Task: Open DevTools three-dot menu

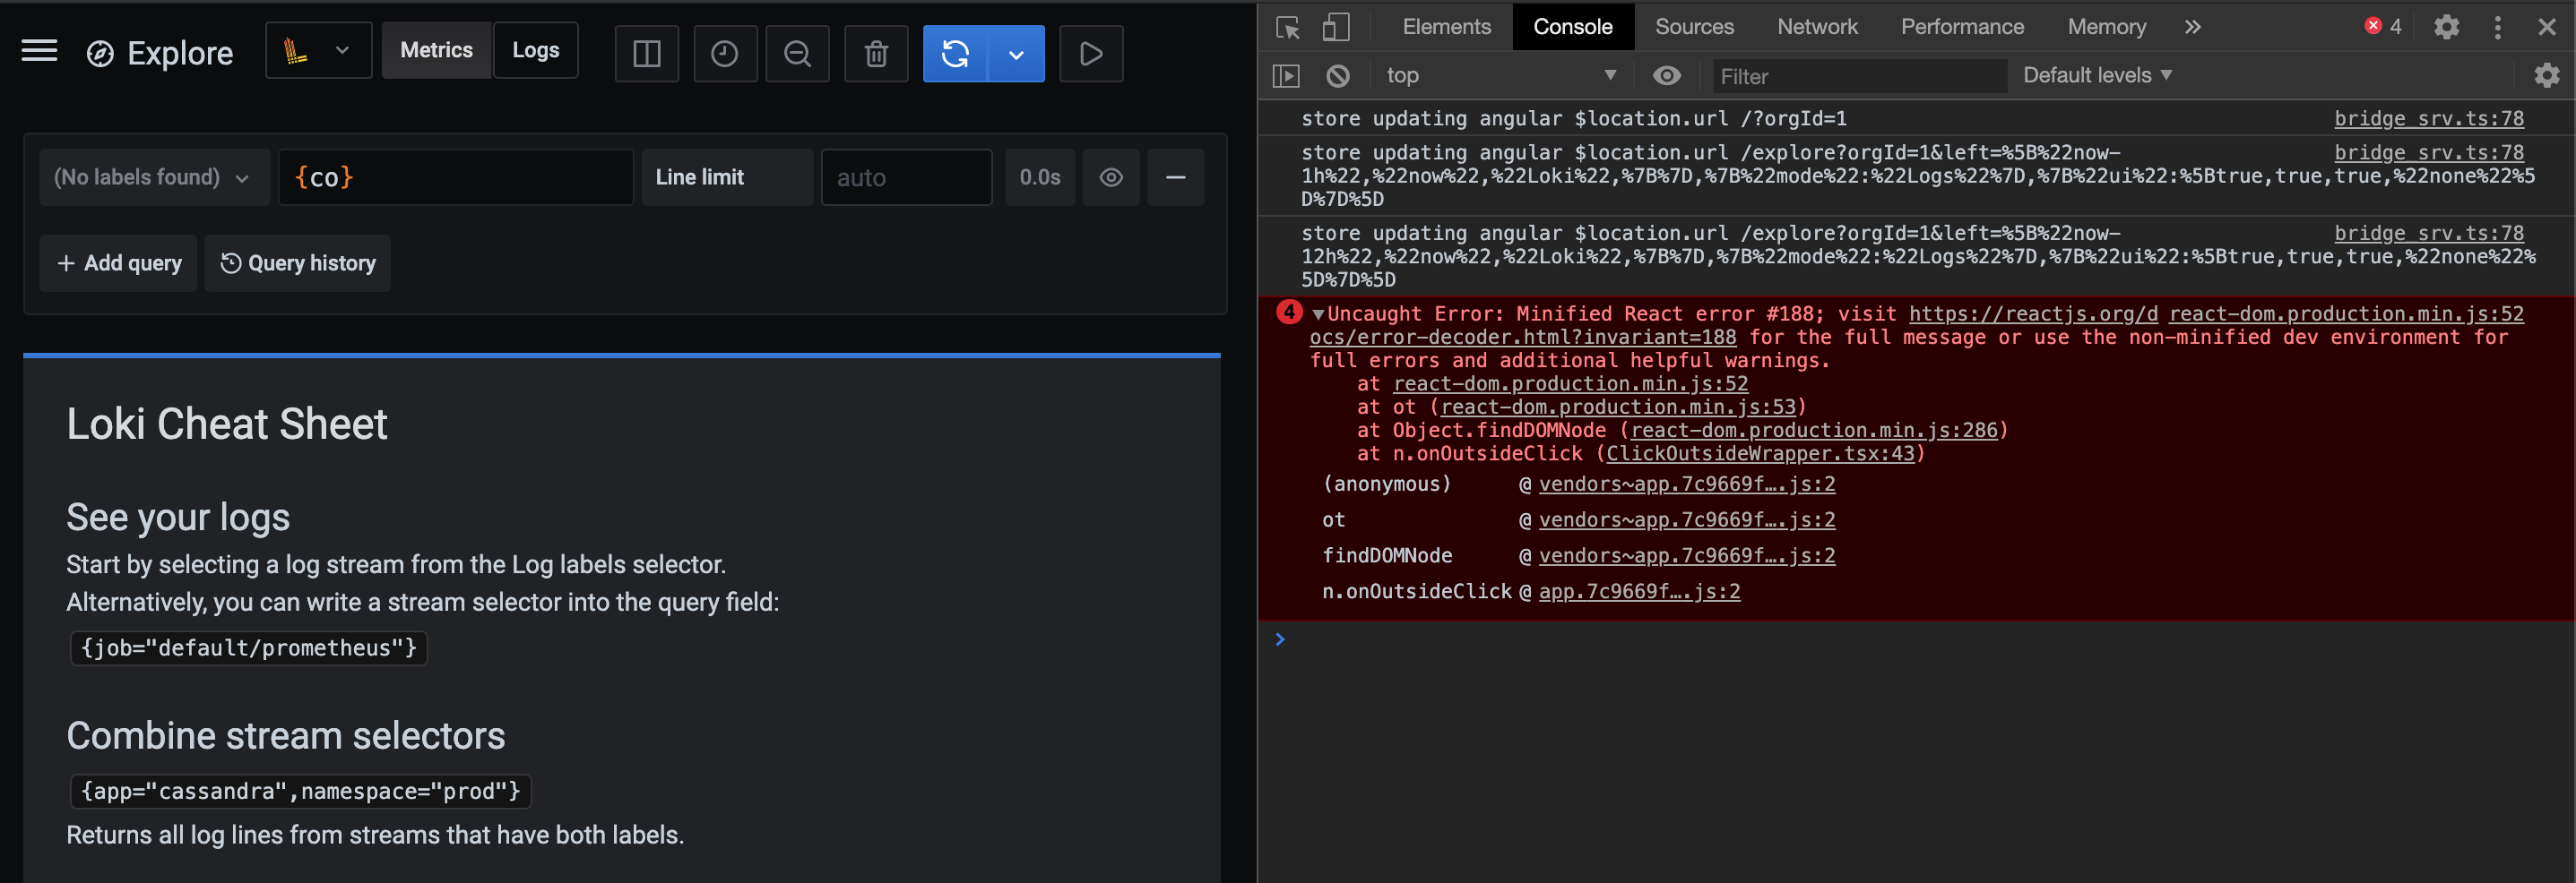Action: (2497, 27)
